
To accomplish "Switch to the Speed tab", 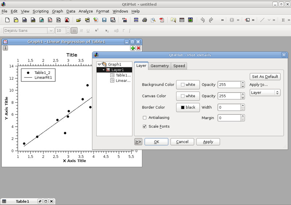I will tap(179, 66).
